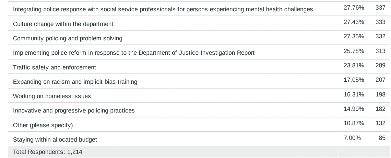Image resolution: width=391 pixels, height=158 pixels.
Task: Click the 313 count value
Action: [380, 51]
